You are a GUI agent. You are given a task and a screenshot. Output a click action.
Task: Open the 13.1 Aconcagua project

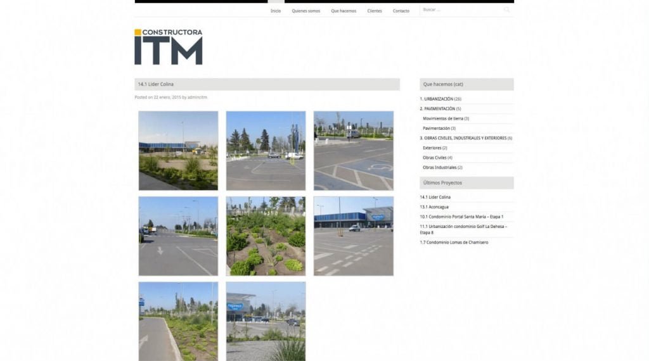tap(434, 206)
